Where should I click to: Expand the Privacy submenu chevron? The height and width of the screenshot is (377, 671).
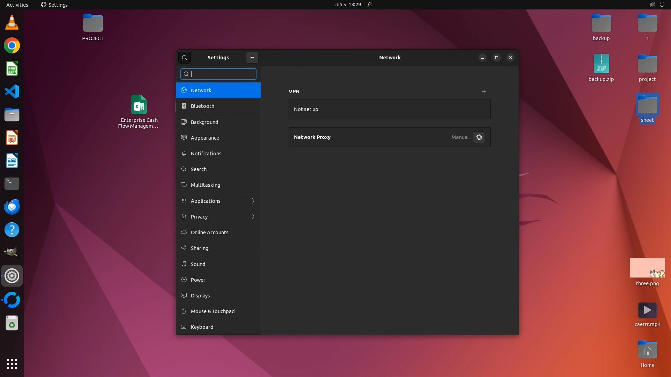coord(253,217)
